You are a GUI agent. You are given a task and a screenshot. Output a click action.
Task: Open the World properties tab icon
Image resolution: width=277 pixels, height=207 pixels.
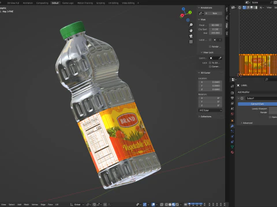[233, 114]
